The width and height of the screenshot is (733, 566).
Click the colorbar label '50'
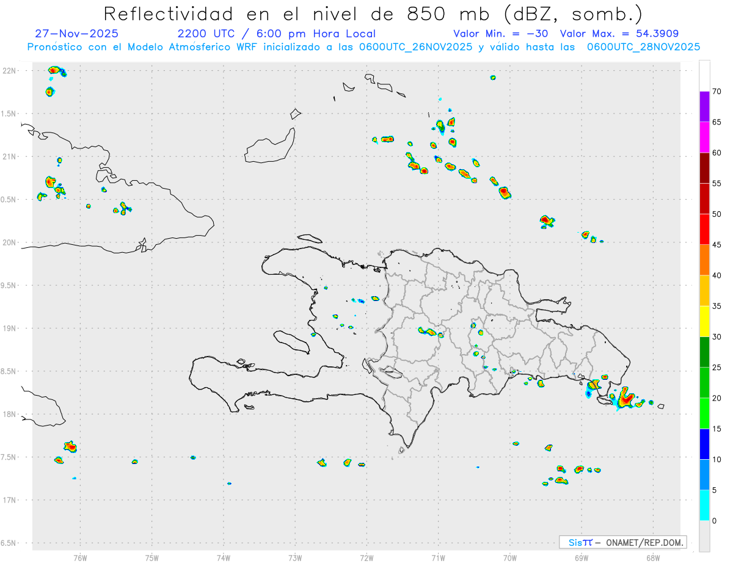(717, 214)
